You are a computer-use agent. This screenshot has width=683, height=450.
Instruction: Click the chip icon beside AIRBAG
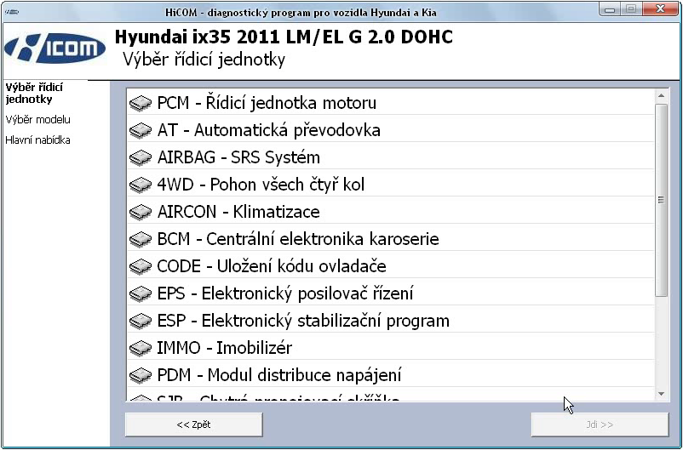click(141, 158)
